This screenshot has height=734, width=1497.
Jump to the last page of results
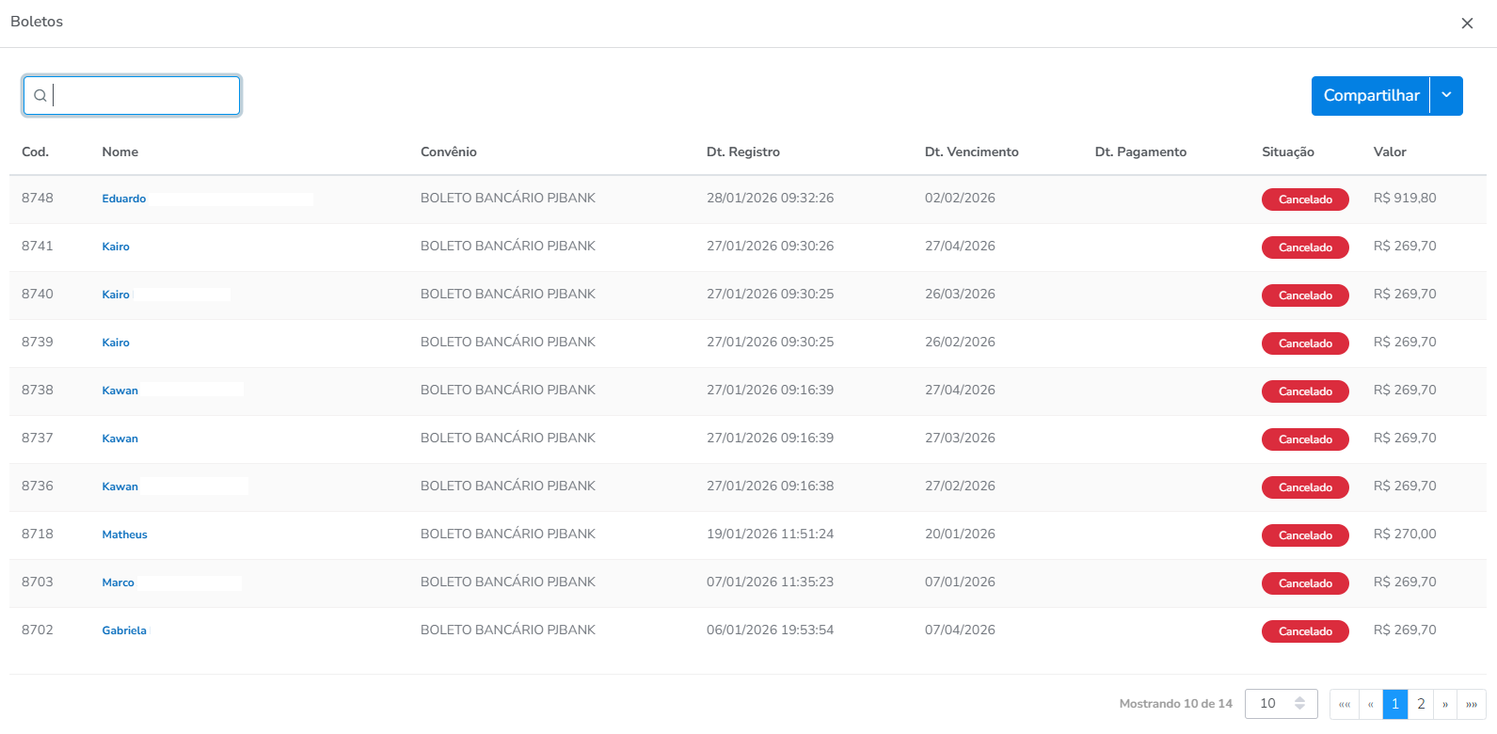pos(1472,704)
